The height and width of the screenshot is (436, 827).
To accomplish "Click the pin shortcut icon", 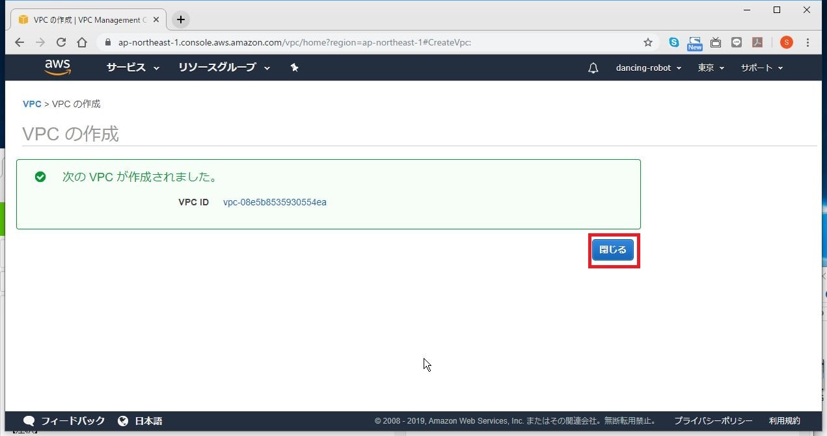I will (x=294, y=68).
